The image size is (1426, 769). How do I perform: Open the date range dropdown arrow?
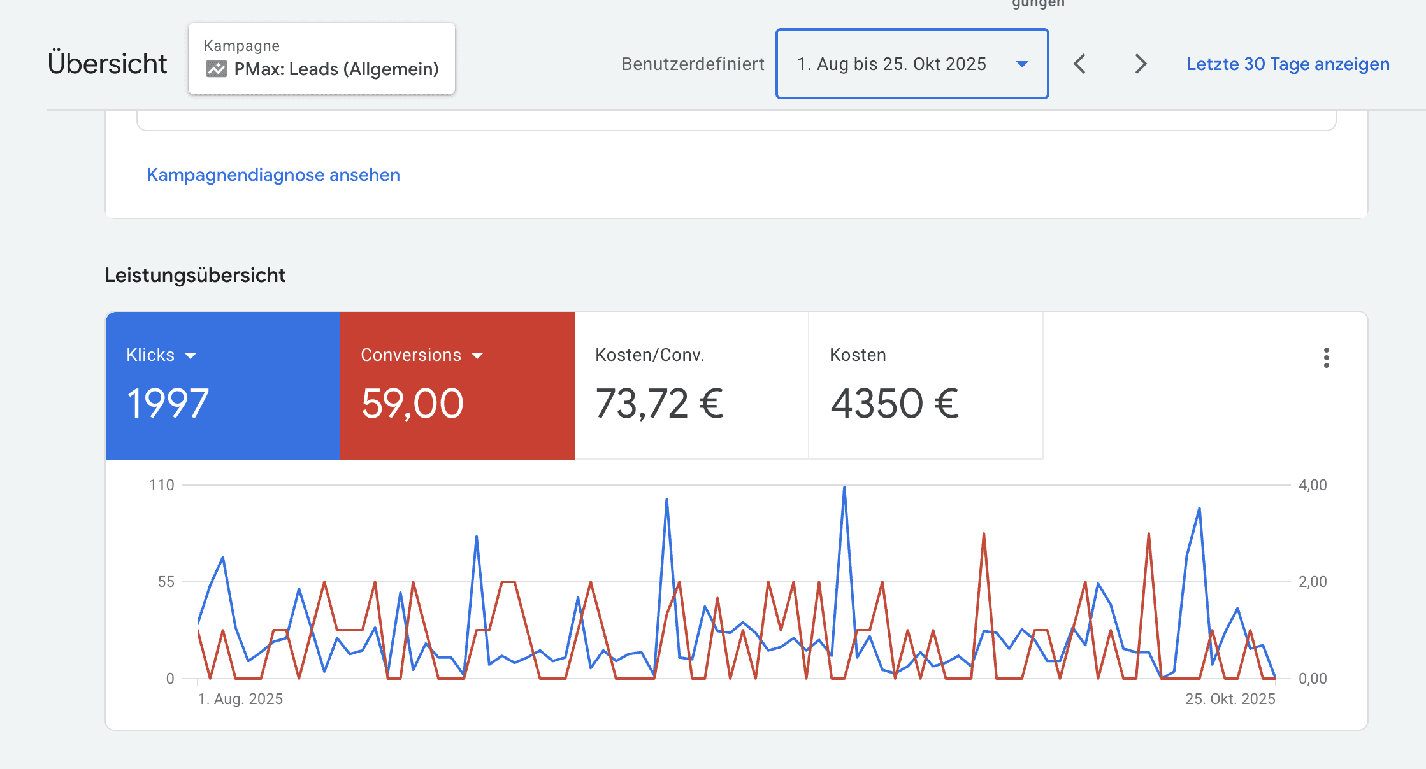(x=1022, y=64)
